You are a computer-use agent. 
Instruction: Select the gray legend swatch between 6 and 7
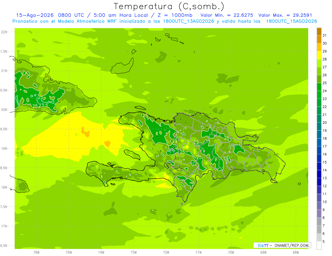pyautogui.click(x=319, y=229)
